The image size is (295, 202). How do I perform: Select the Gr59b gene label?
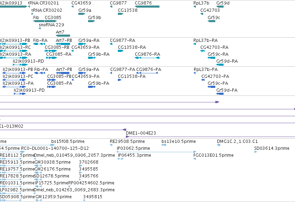[x=95, y=17]
